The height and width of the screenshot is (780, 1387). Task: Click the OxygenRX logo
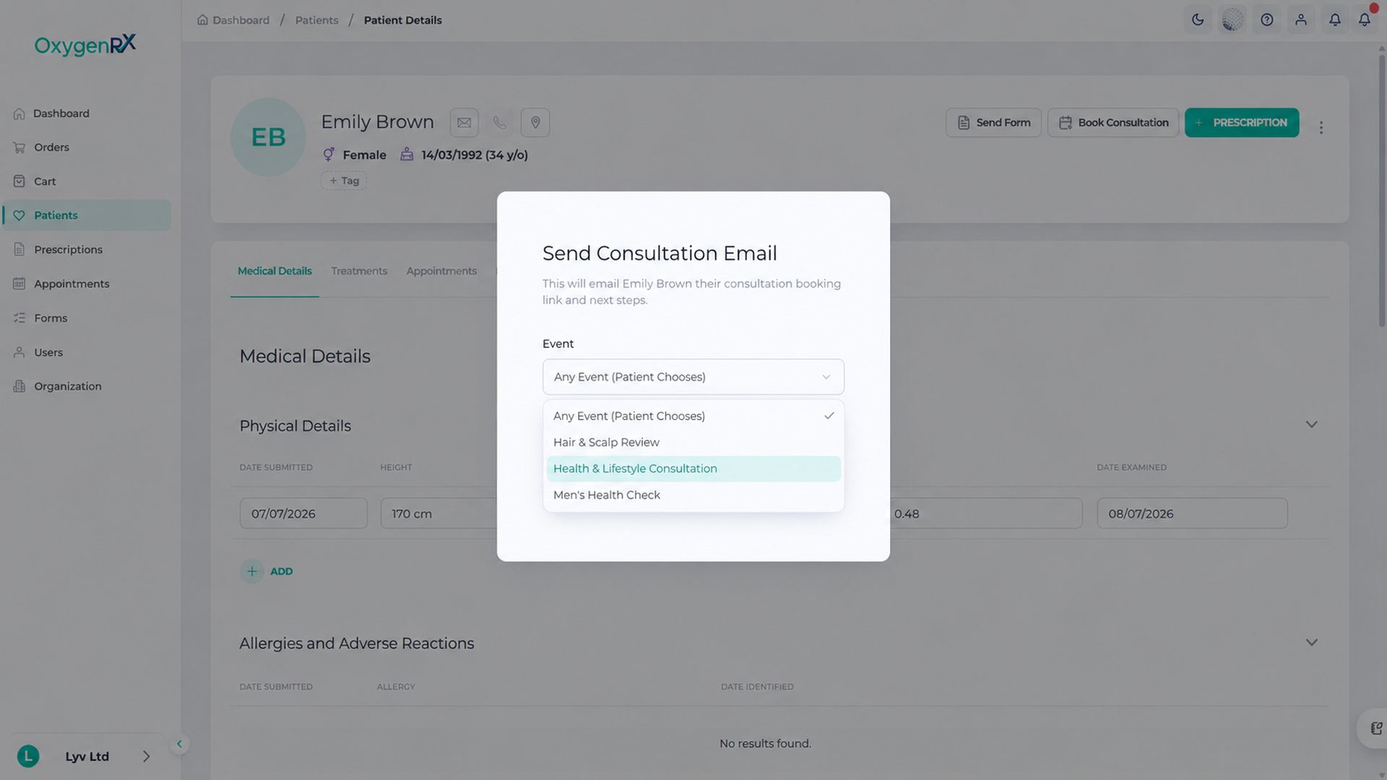85,45
